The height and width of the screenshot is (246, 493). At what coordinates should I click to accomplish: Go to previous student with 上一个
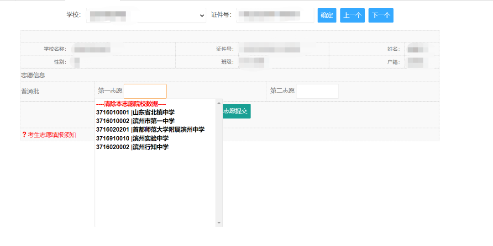pos(352,15)
